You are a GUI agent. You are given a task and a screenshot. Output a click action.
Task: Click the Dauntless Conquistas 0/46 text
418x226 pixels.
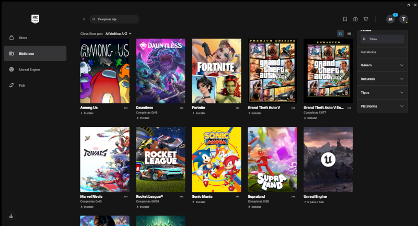[x=147, y=113]
